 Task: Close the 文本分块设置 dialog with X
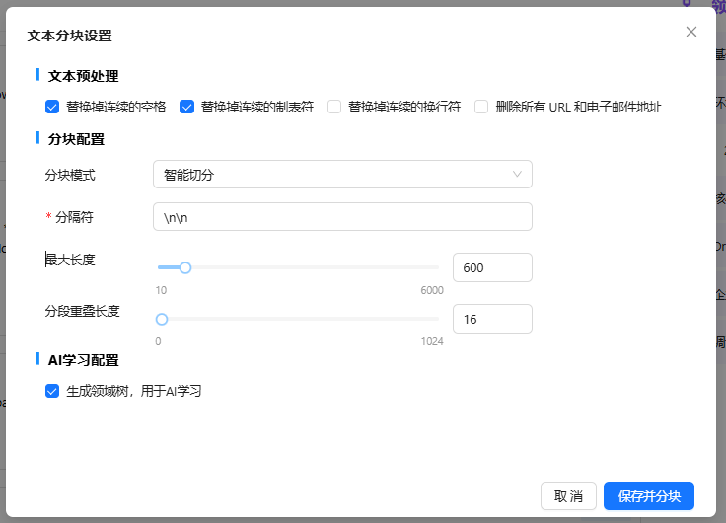point(691,32)
